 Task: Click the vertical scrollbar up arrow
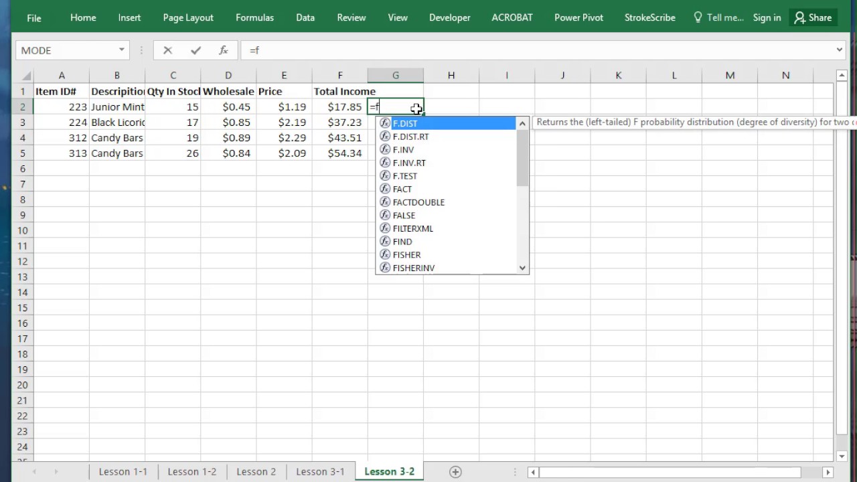click(842, 76)
